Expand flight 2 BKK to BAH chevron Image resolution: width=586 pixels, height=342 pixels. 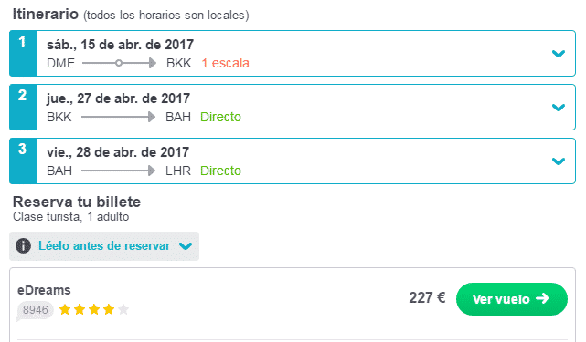559,108
